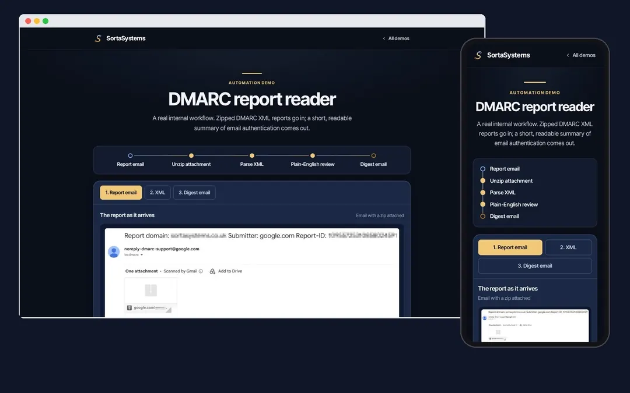Click AUTOMATION DEMO label on phone mockup
The width and height of the screenshot is (630, 393).
535,93
